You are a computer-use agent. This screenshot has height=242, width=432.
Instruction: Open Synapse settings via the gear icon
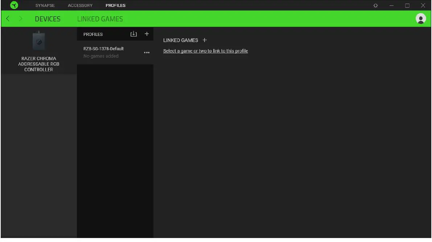click(x=375, y=5)
